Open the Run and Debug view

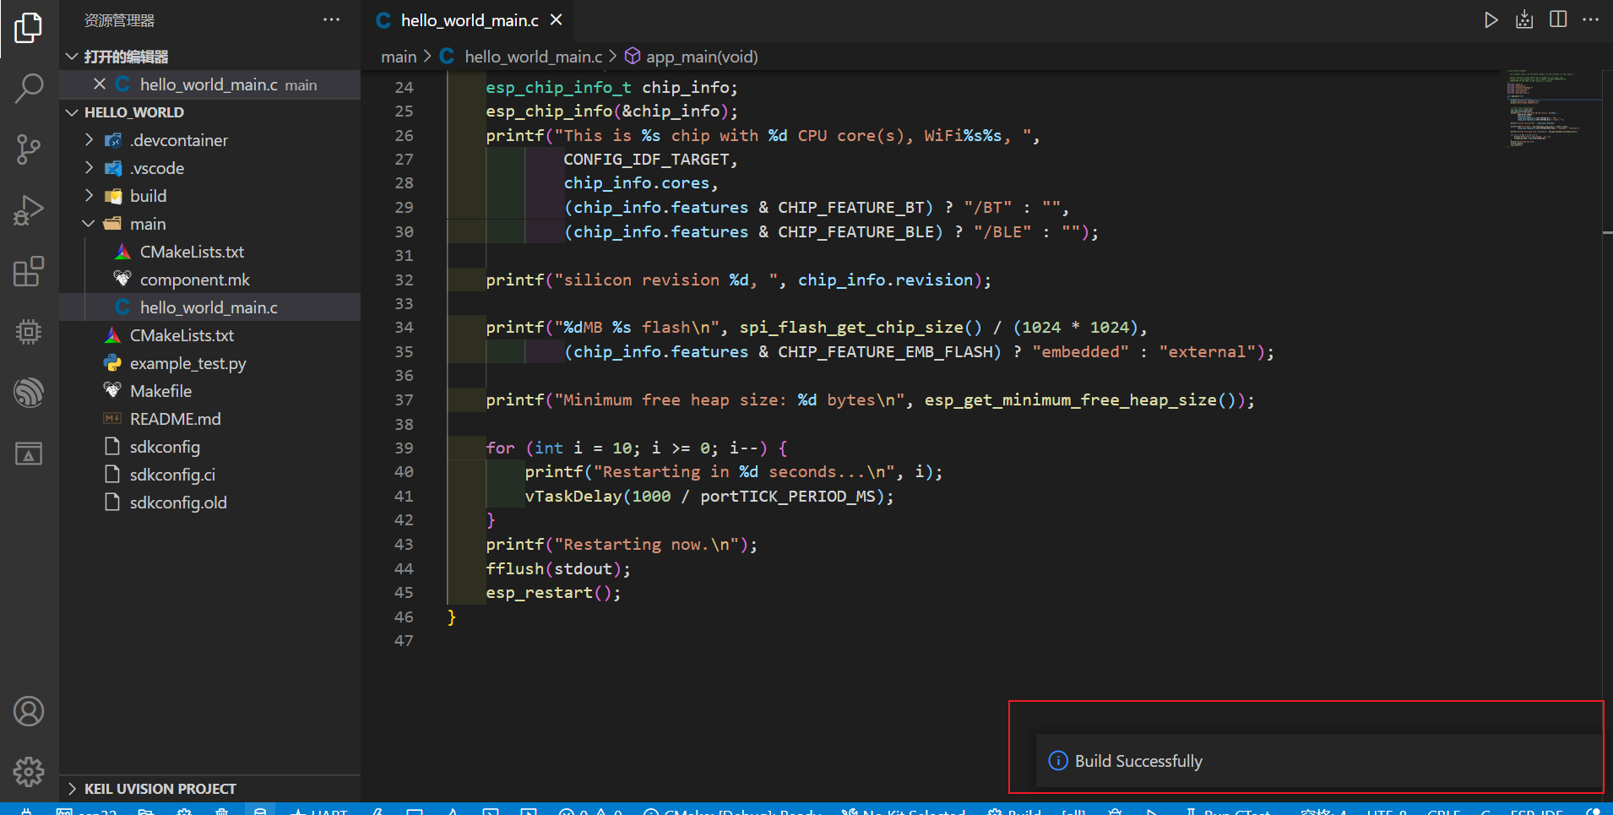29,210
